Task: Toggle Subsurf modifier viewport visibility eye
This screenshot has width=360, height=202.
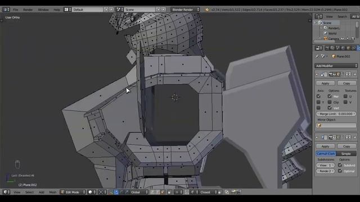Action: (x=334, y=137)
